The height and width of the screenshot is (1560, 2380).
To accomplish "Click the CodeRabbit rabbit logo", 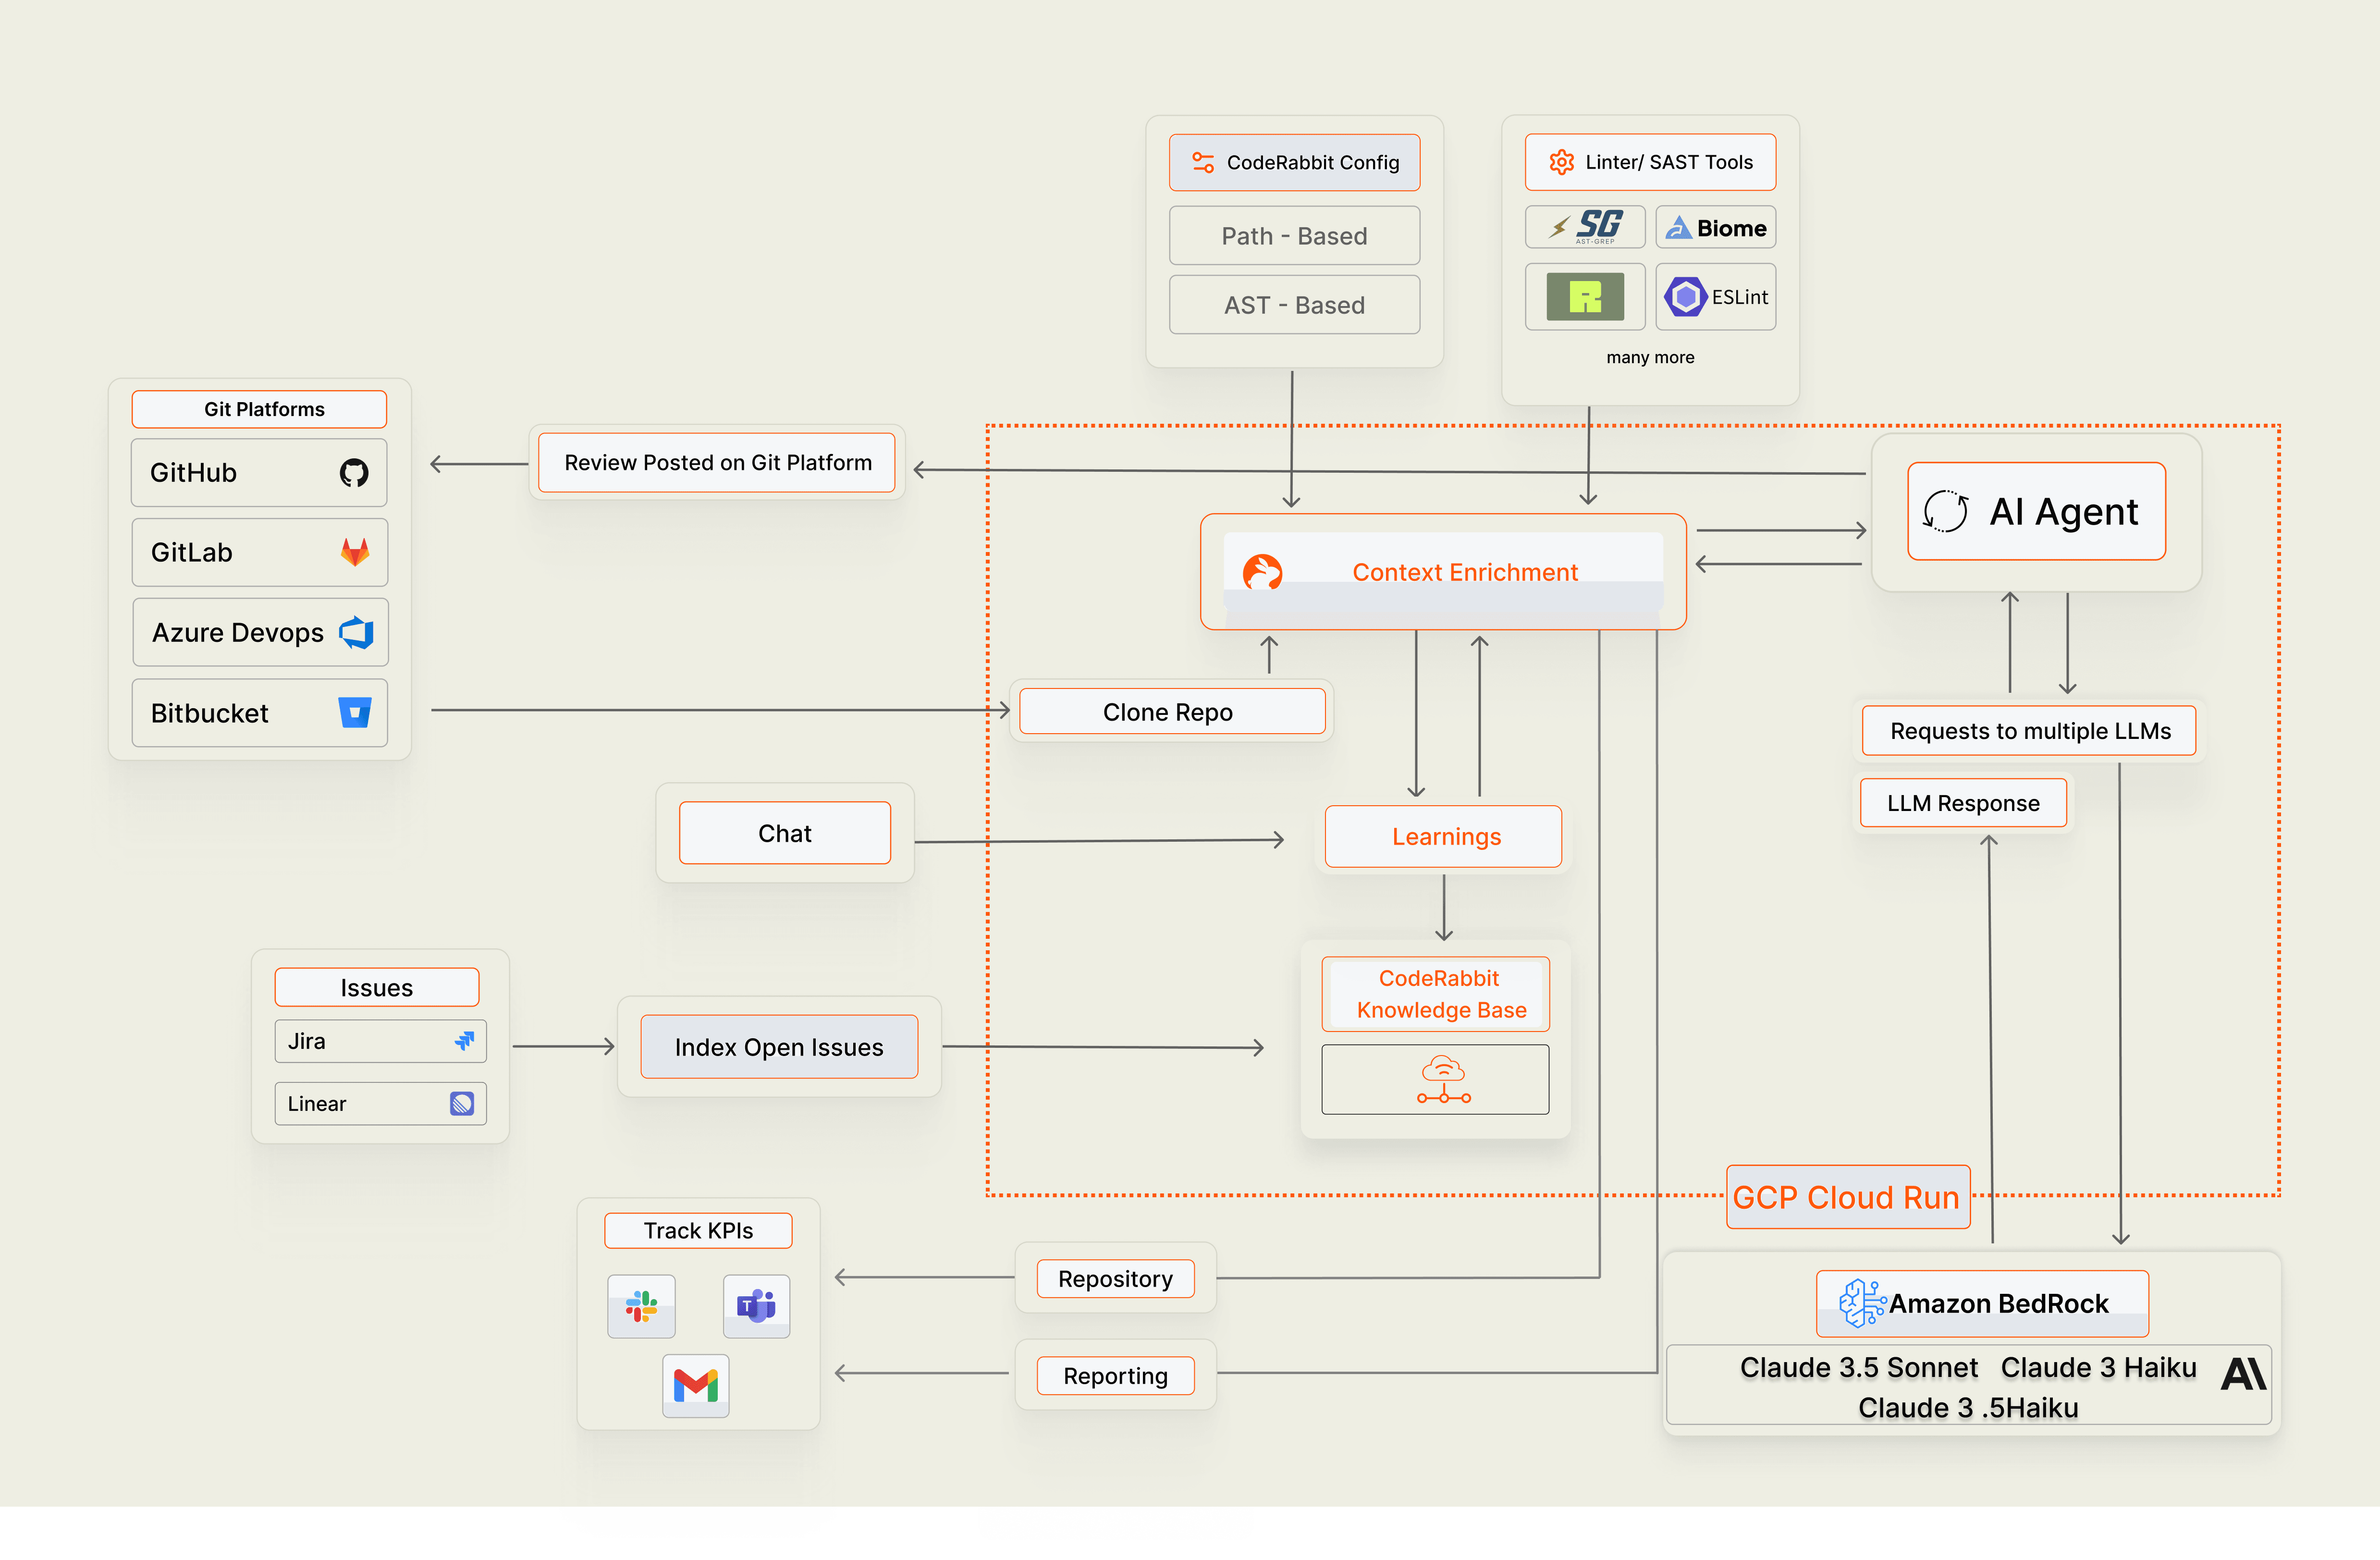I will click(x=1262, y=572).
